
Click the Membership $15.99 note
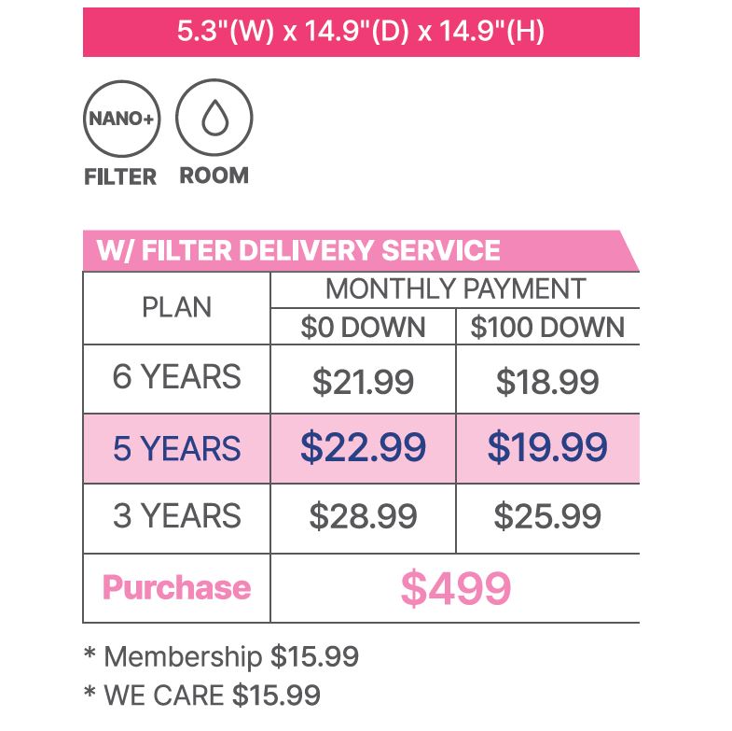tap(221, 656)
